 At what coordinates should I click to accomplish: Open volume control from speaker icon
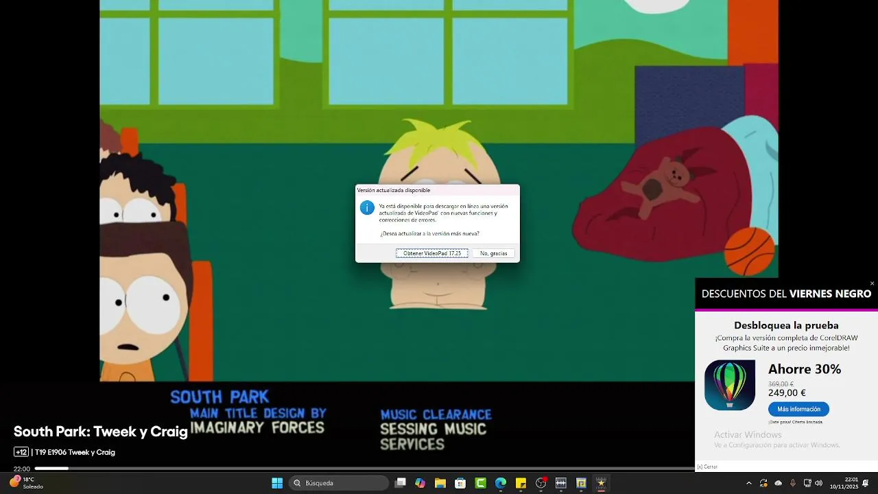(818, 483)
